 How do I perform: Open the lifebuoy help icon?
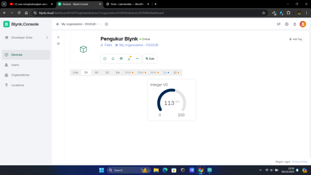[x=287, y=24]
